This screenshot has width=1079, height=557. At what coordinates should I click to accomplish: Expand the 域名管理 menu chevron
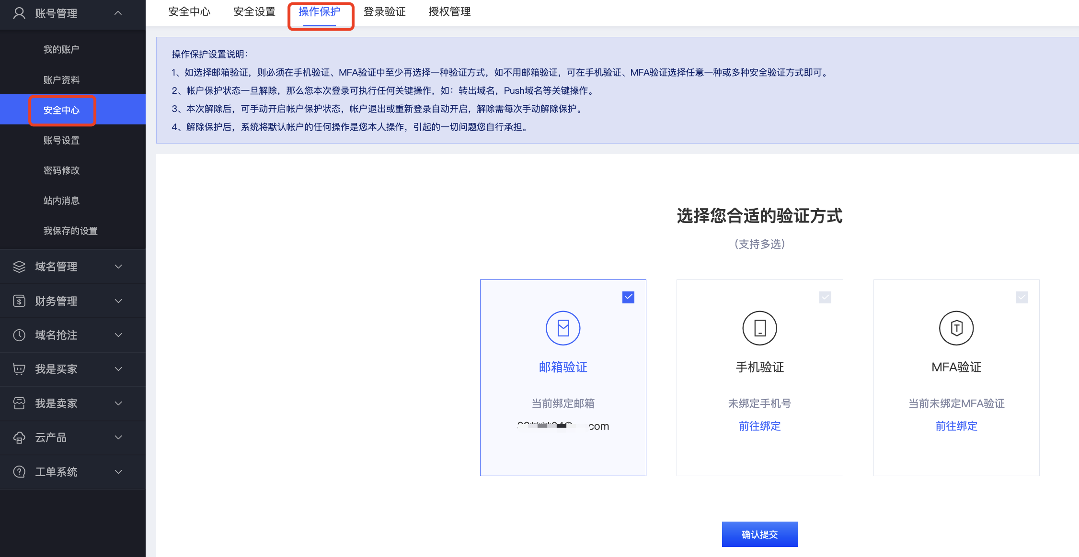coord(118,267)
